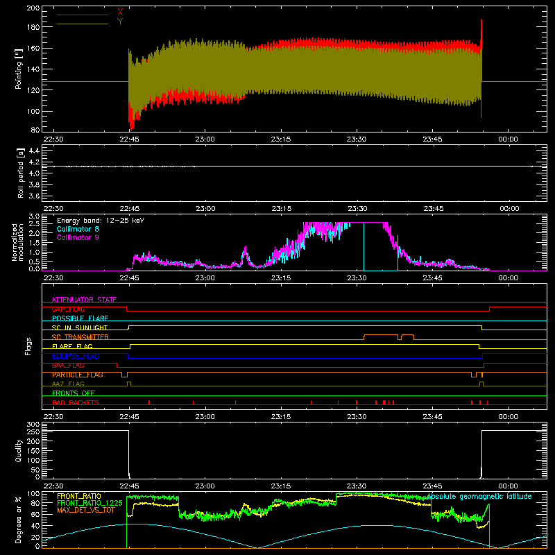Select the GAP_FLAG label
555x555 pixels.
69,309
